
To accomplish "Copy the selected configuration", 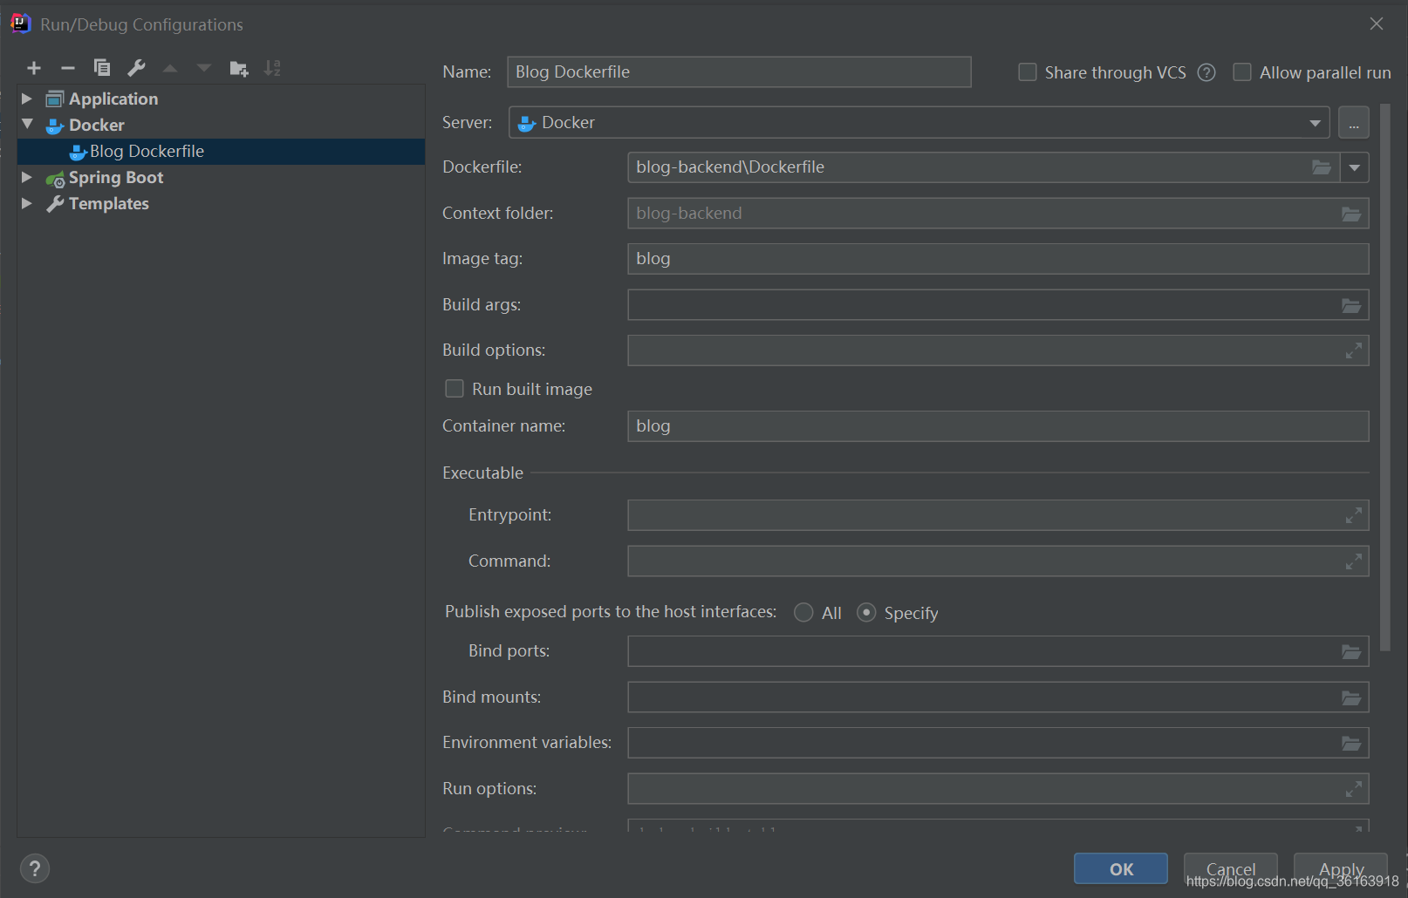I will (102, 68).
